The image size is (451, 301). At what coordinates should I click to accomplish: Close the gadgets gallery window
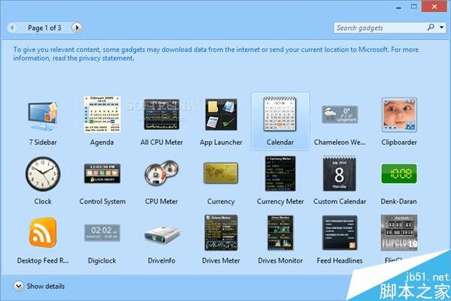coord(434,7)
